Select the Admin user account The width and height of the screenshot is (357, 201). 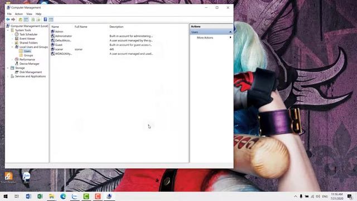59,32
